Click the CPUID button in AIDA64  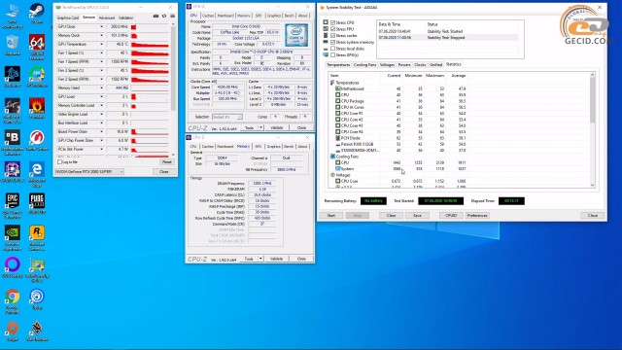pyautogui.click(x=451, y=215)
